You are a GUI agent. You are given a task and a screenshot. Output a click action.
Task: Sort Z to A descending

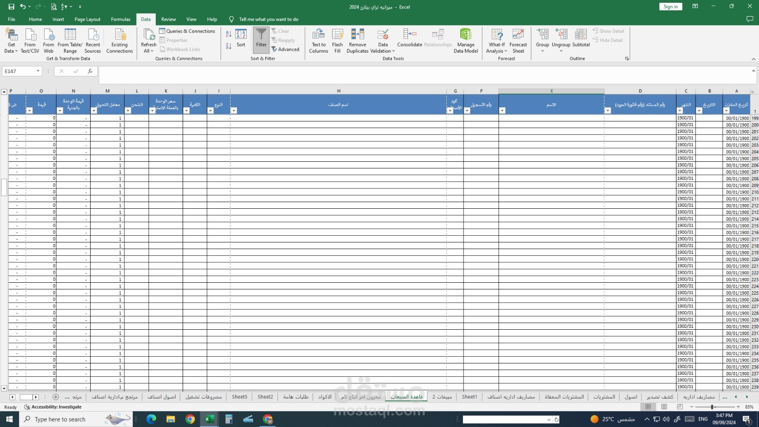point(229,46)
